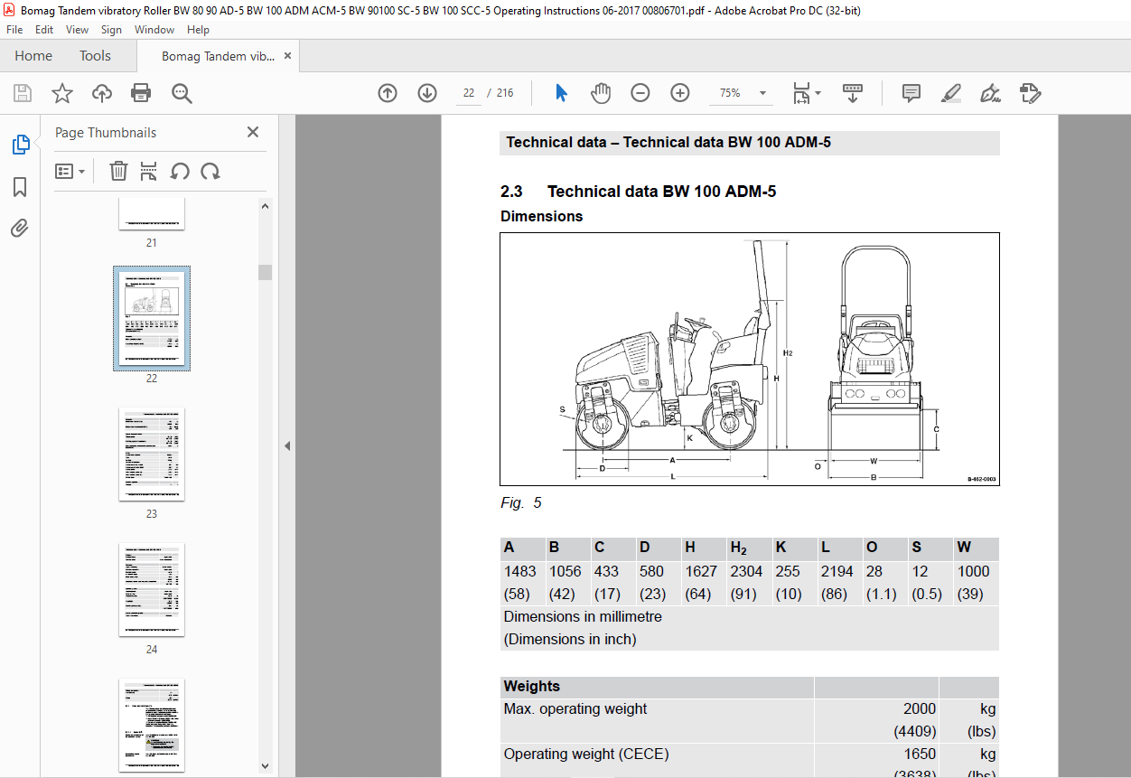
Task: Collapse the navigation pane with the arrow
Action: click(x=287, y=445)
